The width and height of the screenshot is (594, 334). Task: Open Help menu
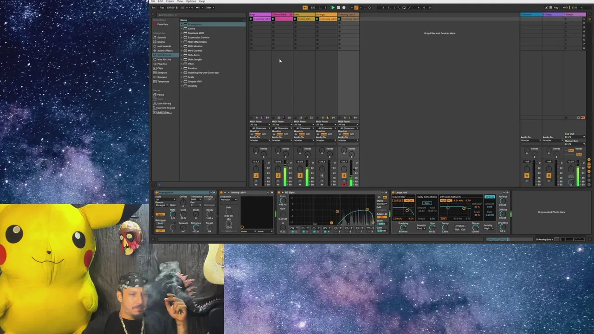[202, 1]
